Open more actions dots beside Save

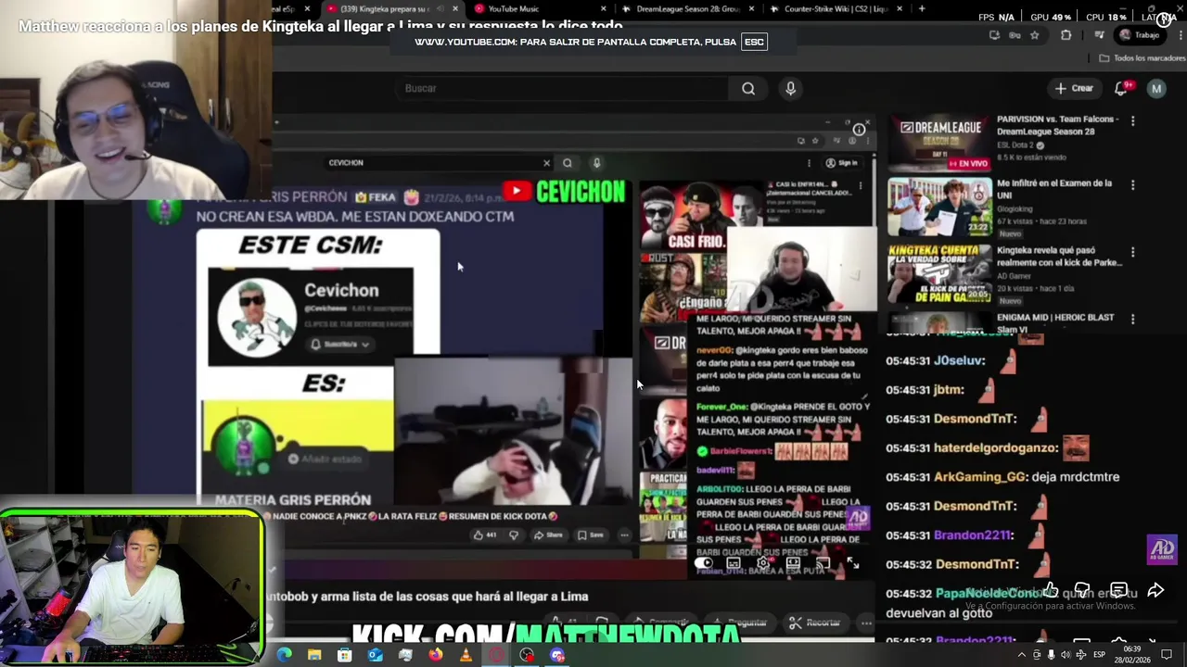624,535
